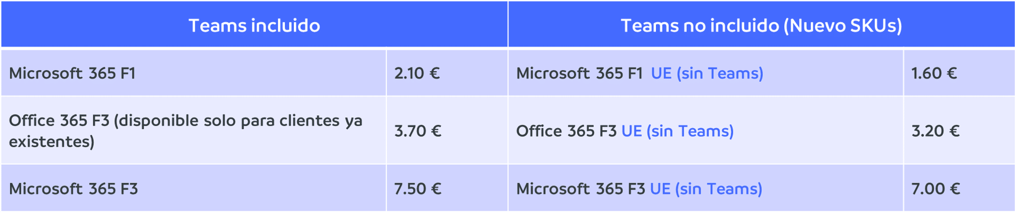Click 'Microsoft 365 F1' text in the no-Teams column
Screen dimensions: 1018x213
(x=579, y=73)
